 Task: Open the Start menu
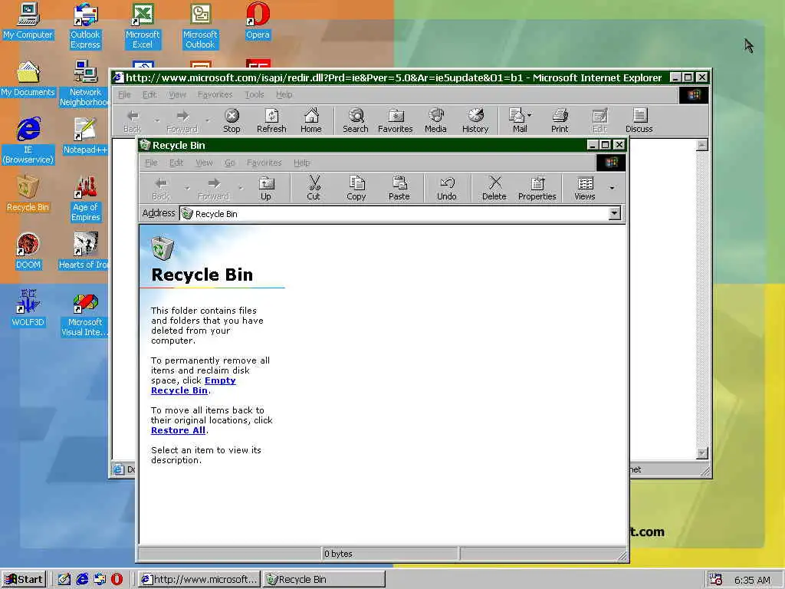pos(24,580)
